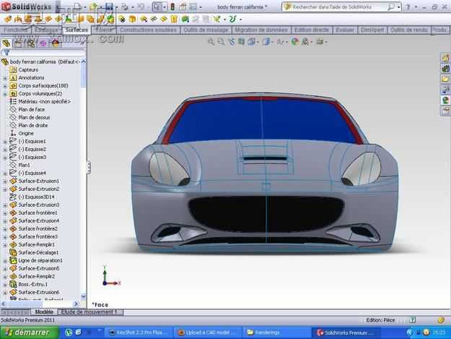
Task: Select the Modèle bottom tab
Action: [x=44, y=312]
